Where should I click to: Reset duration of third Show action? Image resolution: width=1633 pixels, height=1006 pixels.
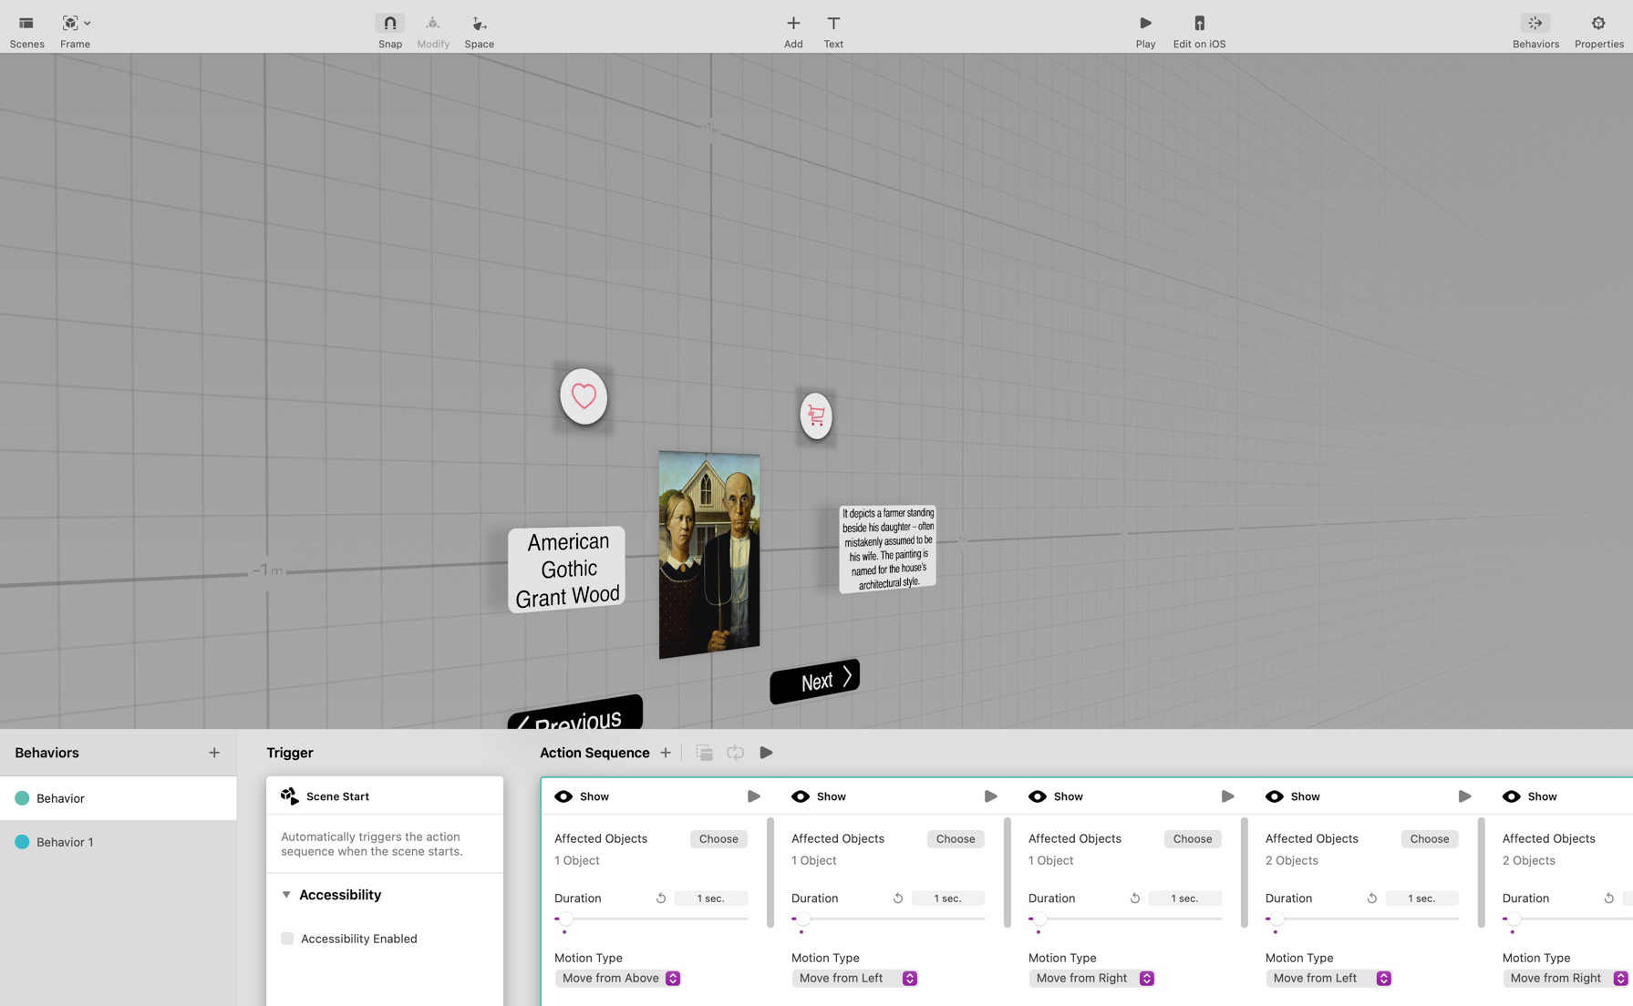click(x=1135, y=898)
